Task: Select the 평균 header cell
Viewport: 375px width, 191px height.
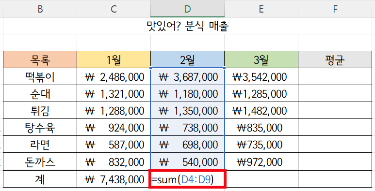Action: [335, 59]
